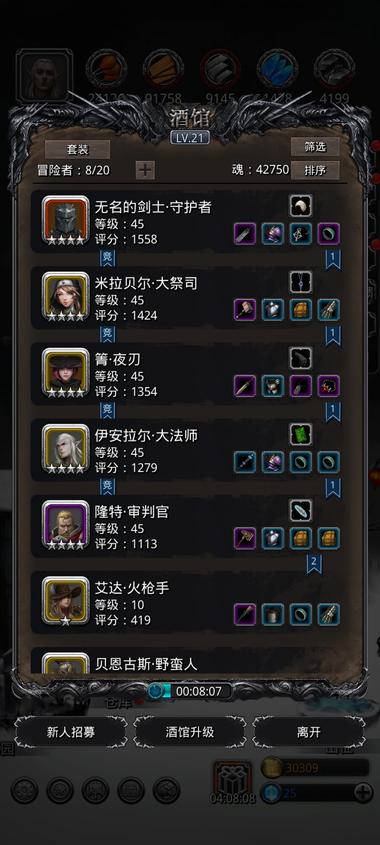Image resolution: width=380 pixels, height=845 pixels.
Task: Select the green card item of 伊安拉尔·大法师
Action: pyautogui.click(x=301, y=434)
